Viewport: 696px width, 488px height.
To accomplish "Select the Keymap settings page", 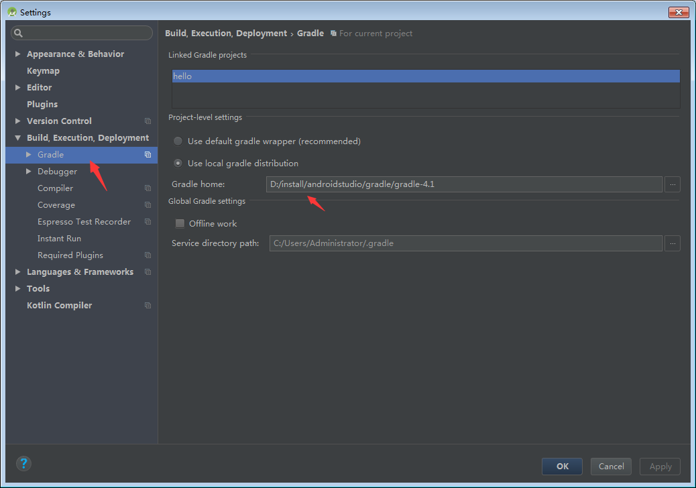I will pos(43,70).
